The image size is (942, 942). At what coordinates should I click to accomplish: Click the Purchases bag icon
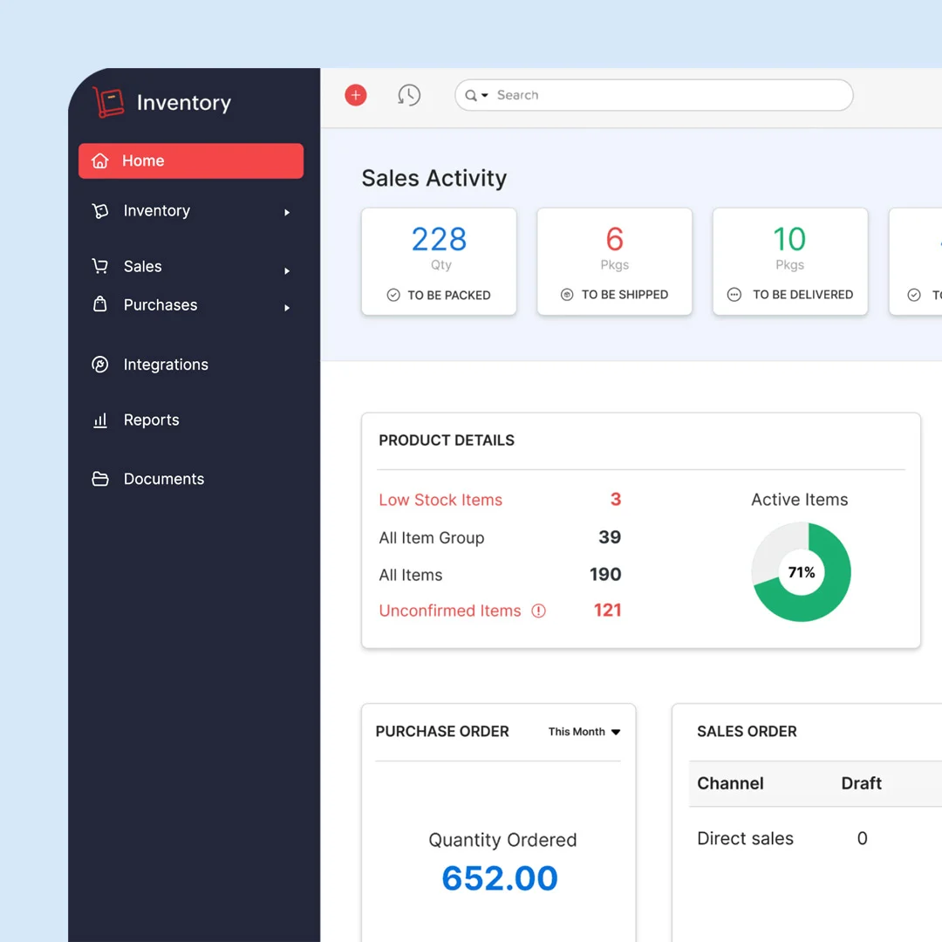tap(99, 305)
